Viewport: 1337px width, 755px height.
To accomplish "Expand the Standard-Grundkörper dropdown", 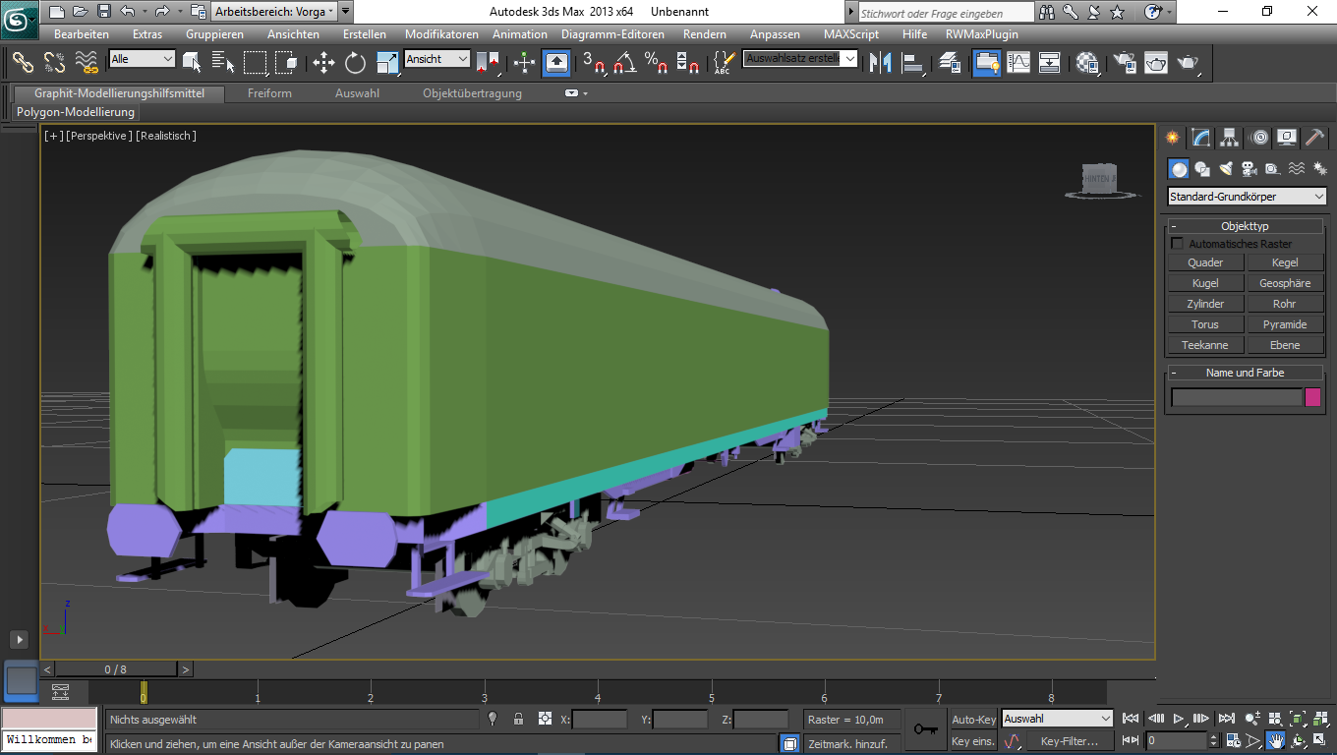I will tap(1247, 197).
